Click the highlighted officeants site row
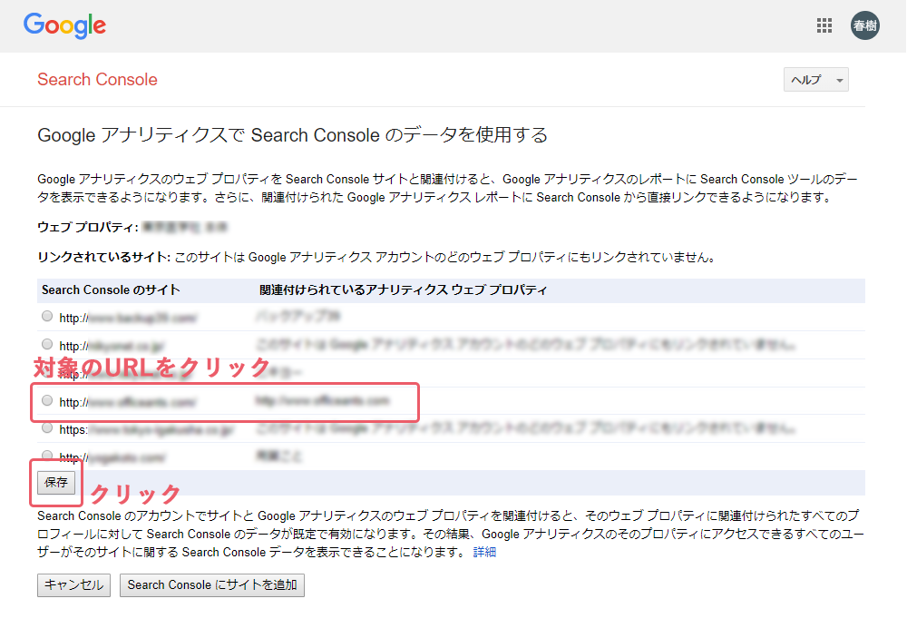This screenshot has height=638, width=907. [x=227, y=399]
